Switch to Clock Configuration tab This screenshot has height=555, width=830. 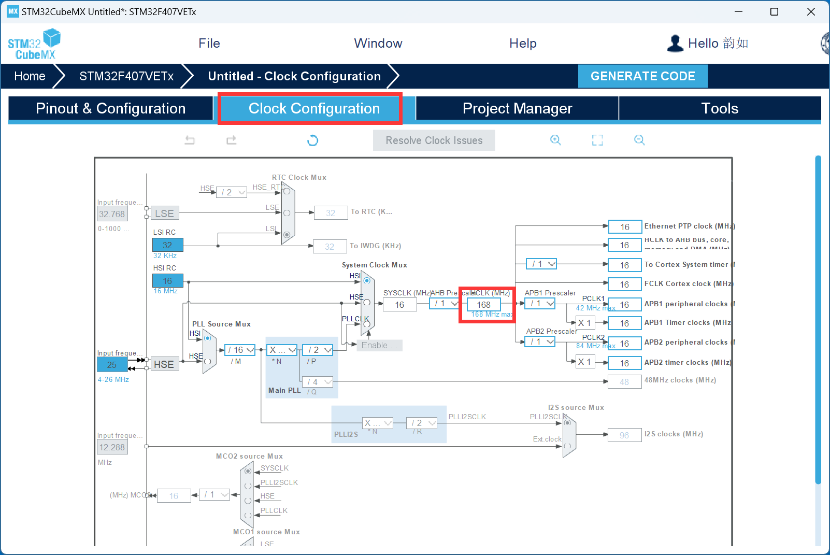tap(314, 108)
